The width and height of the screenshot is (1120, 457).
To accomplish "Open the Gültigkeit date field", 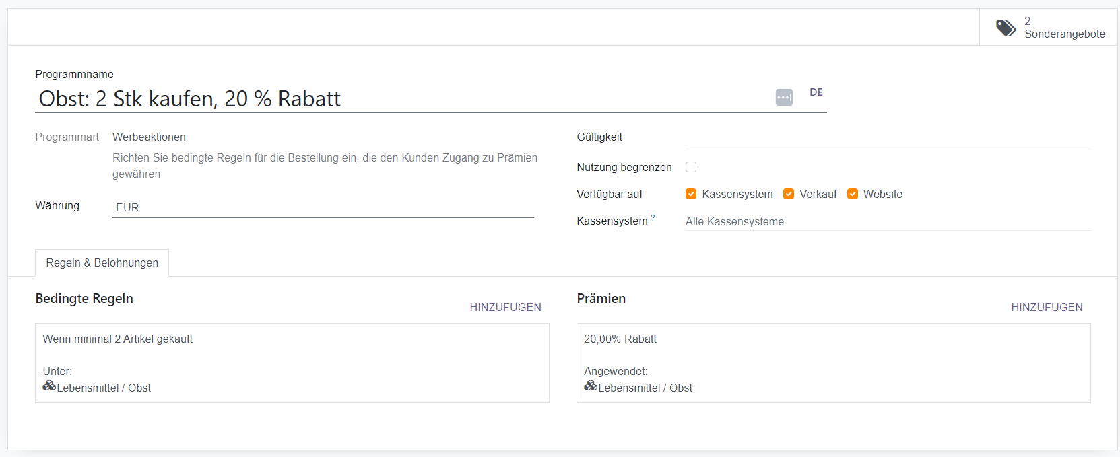I will click(887, 138).
